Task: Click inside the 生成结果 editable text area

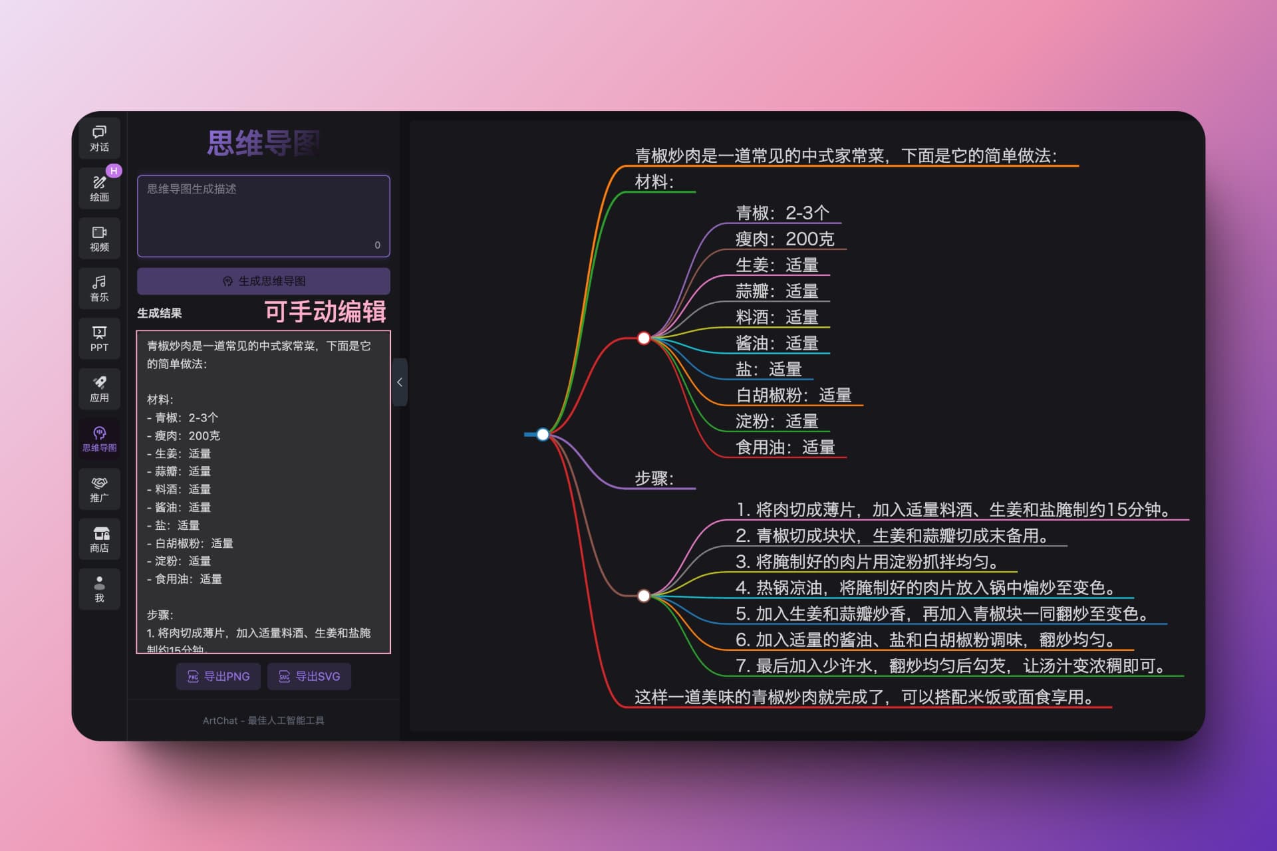Action: [x=263, y=492]
